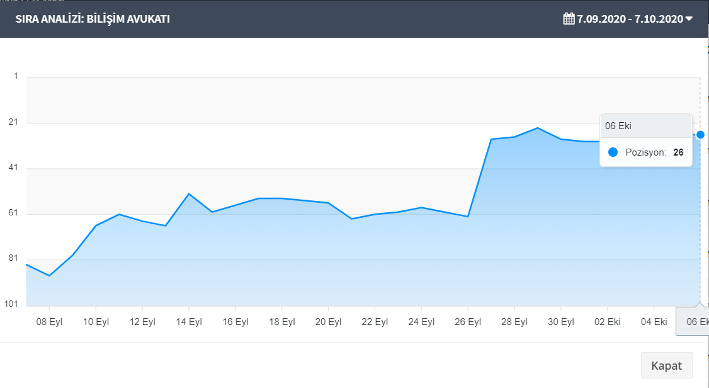Click the 06 Eki tooltip header
The image size is (709, 388).
coord(645,126)
